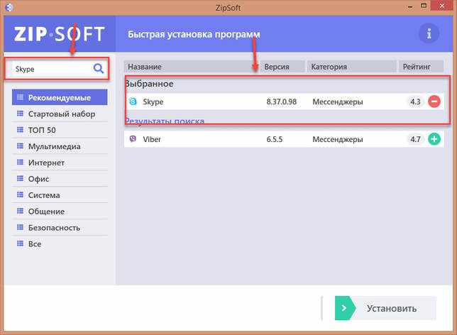
Task: Click Мессенджеры category in Skype row
Action: (x=338, y=101)
